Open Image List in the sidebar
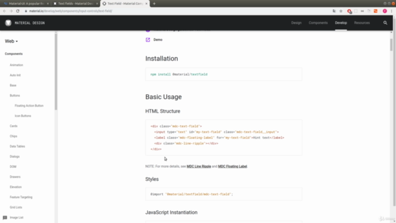 [17, 217]
